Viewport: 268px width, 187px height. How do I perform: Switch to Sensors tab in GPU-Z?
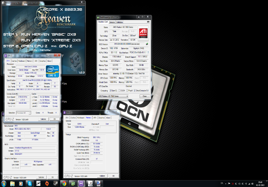click(112, 22)
